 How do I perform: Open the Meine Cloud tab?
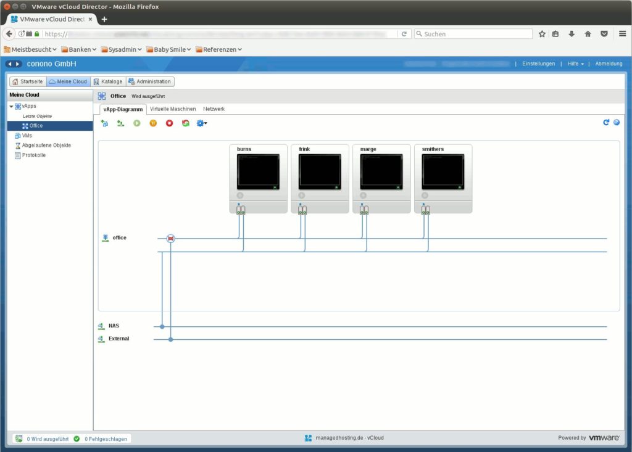[x=68, y=81]
